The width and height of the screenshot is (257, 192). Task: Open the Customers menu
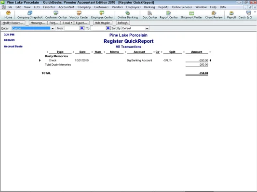point(101,7)
